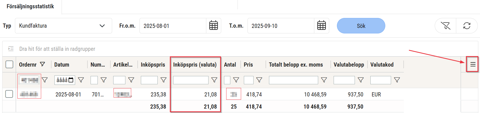Expand the Typ dropdown showing Kundfaktura
The width and height of the screenshot is (480, 113).
(x=63, y=26)
